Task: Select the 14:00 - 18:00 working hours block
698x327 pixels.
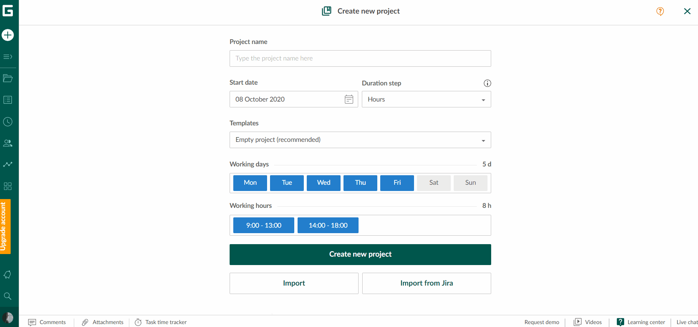Action: (328, 225)
